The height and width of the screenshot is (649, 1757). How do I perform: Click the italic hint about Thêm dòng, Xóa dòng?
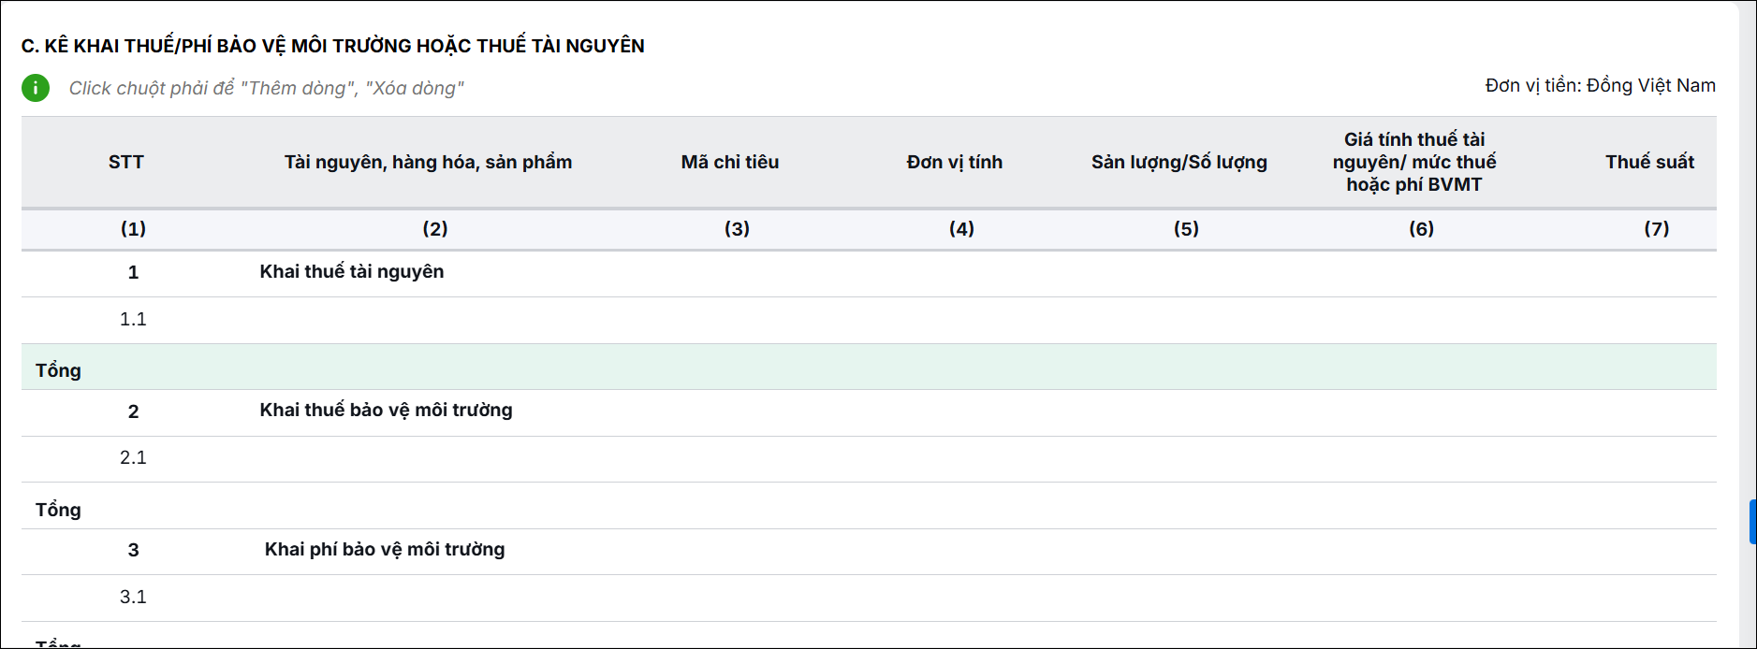pos(267,88)
